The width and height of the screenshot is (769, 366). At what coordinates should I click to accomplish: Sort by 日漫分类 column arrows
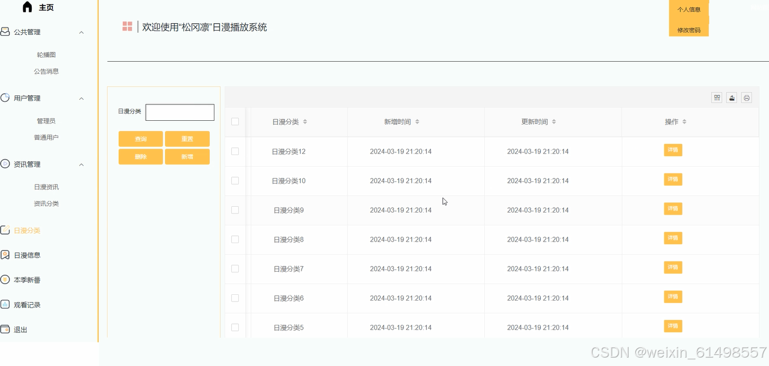(305, 122)
